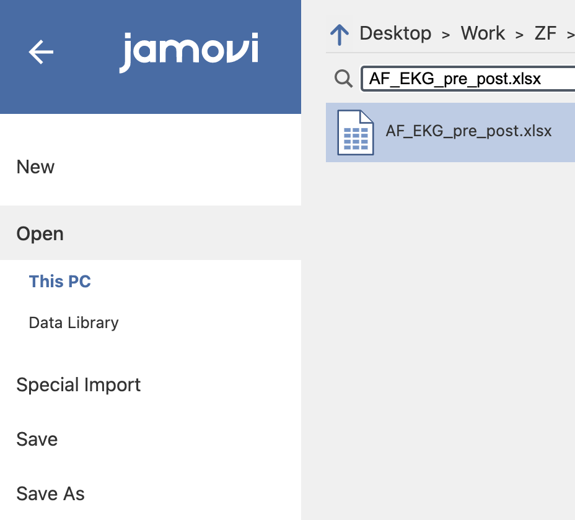Image resolution: width=575 pixels, height=520 pixels.
Task: Click chevron between Work and ZF
Action: point(519,35)
